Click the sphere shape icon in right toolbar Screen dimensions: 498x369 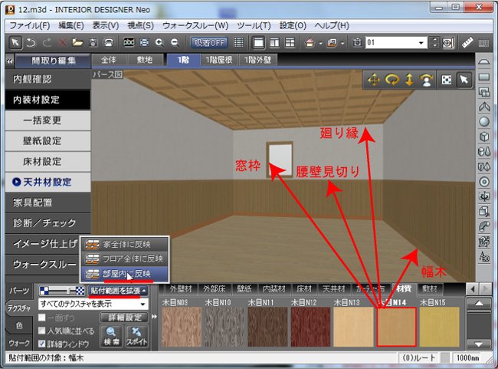(484, 121)
